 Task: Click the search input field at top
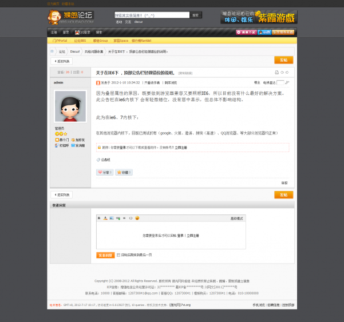point(152,15)
